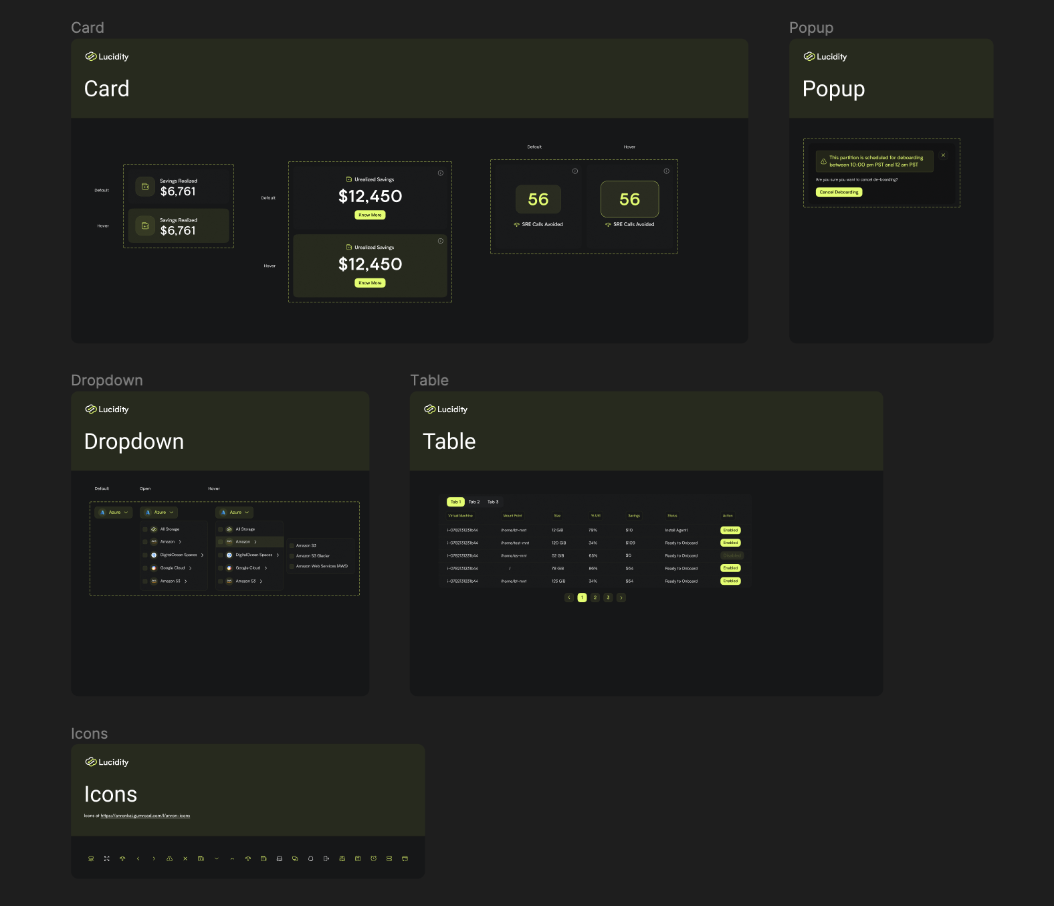Check Google Cloud in the Hover-state list
The height and width of the screenshot is (906, 1054).
click(221, 568)
